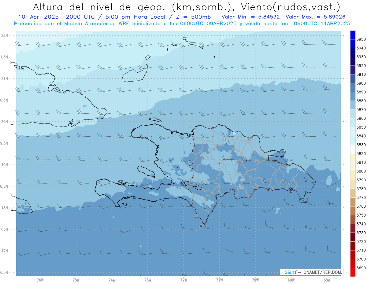Click the legend value '5920'
The image size is (367, 284).
point(361,66)
